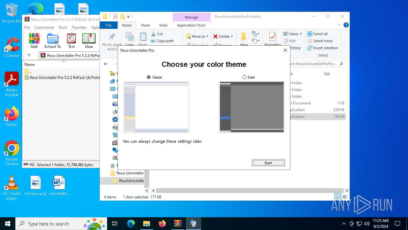408x230 pixels.
Task: Open the WinRAR File menu
Action: pyautogui.click(x=27, y=27)
